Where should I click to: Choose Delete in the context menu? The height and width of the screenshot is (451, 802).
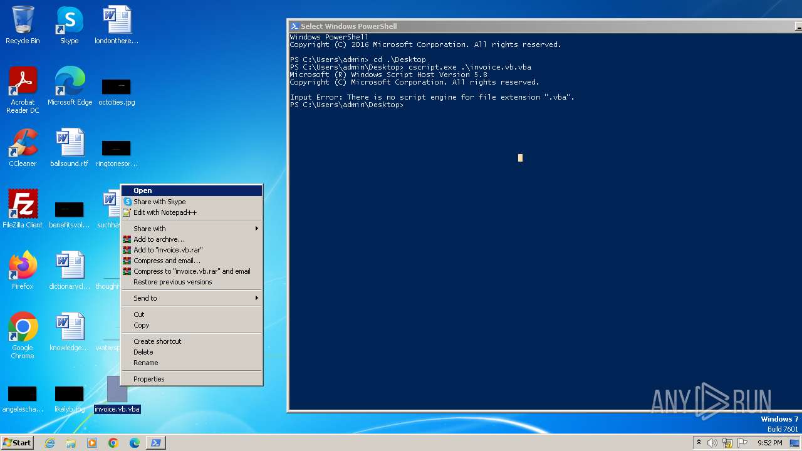point(192,352)
